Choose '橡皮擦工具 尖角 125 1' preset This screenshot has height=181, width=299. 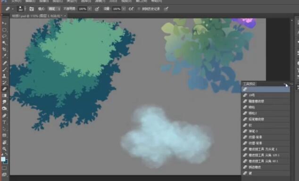[x=266, y=155]
